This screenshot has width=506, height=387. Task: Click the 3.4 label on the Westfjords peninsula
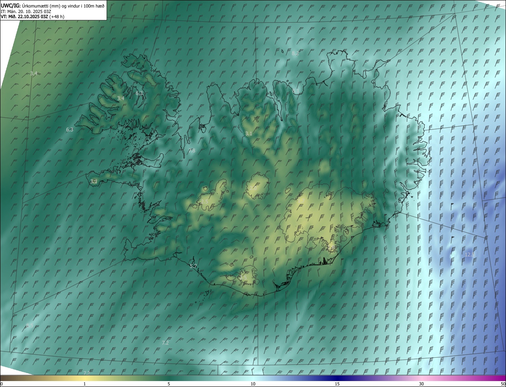[x=121, y=98]
